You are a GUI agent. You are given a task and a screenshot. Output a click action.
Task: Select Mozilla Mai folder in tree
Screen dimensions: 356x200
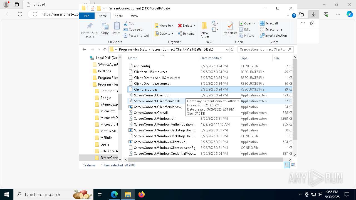[106, 131]
